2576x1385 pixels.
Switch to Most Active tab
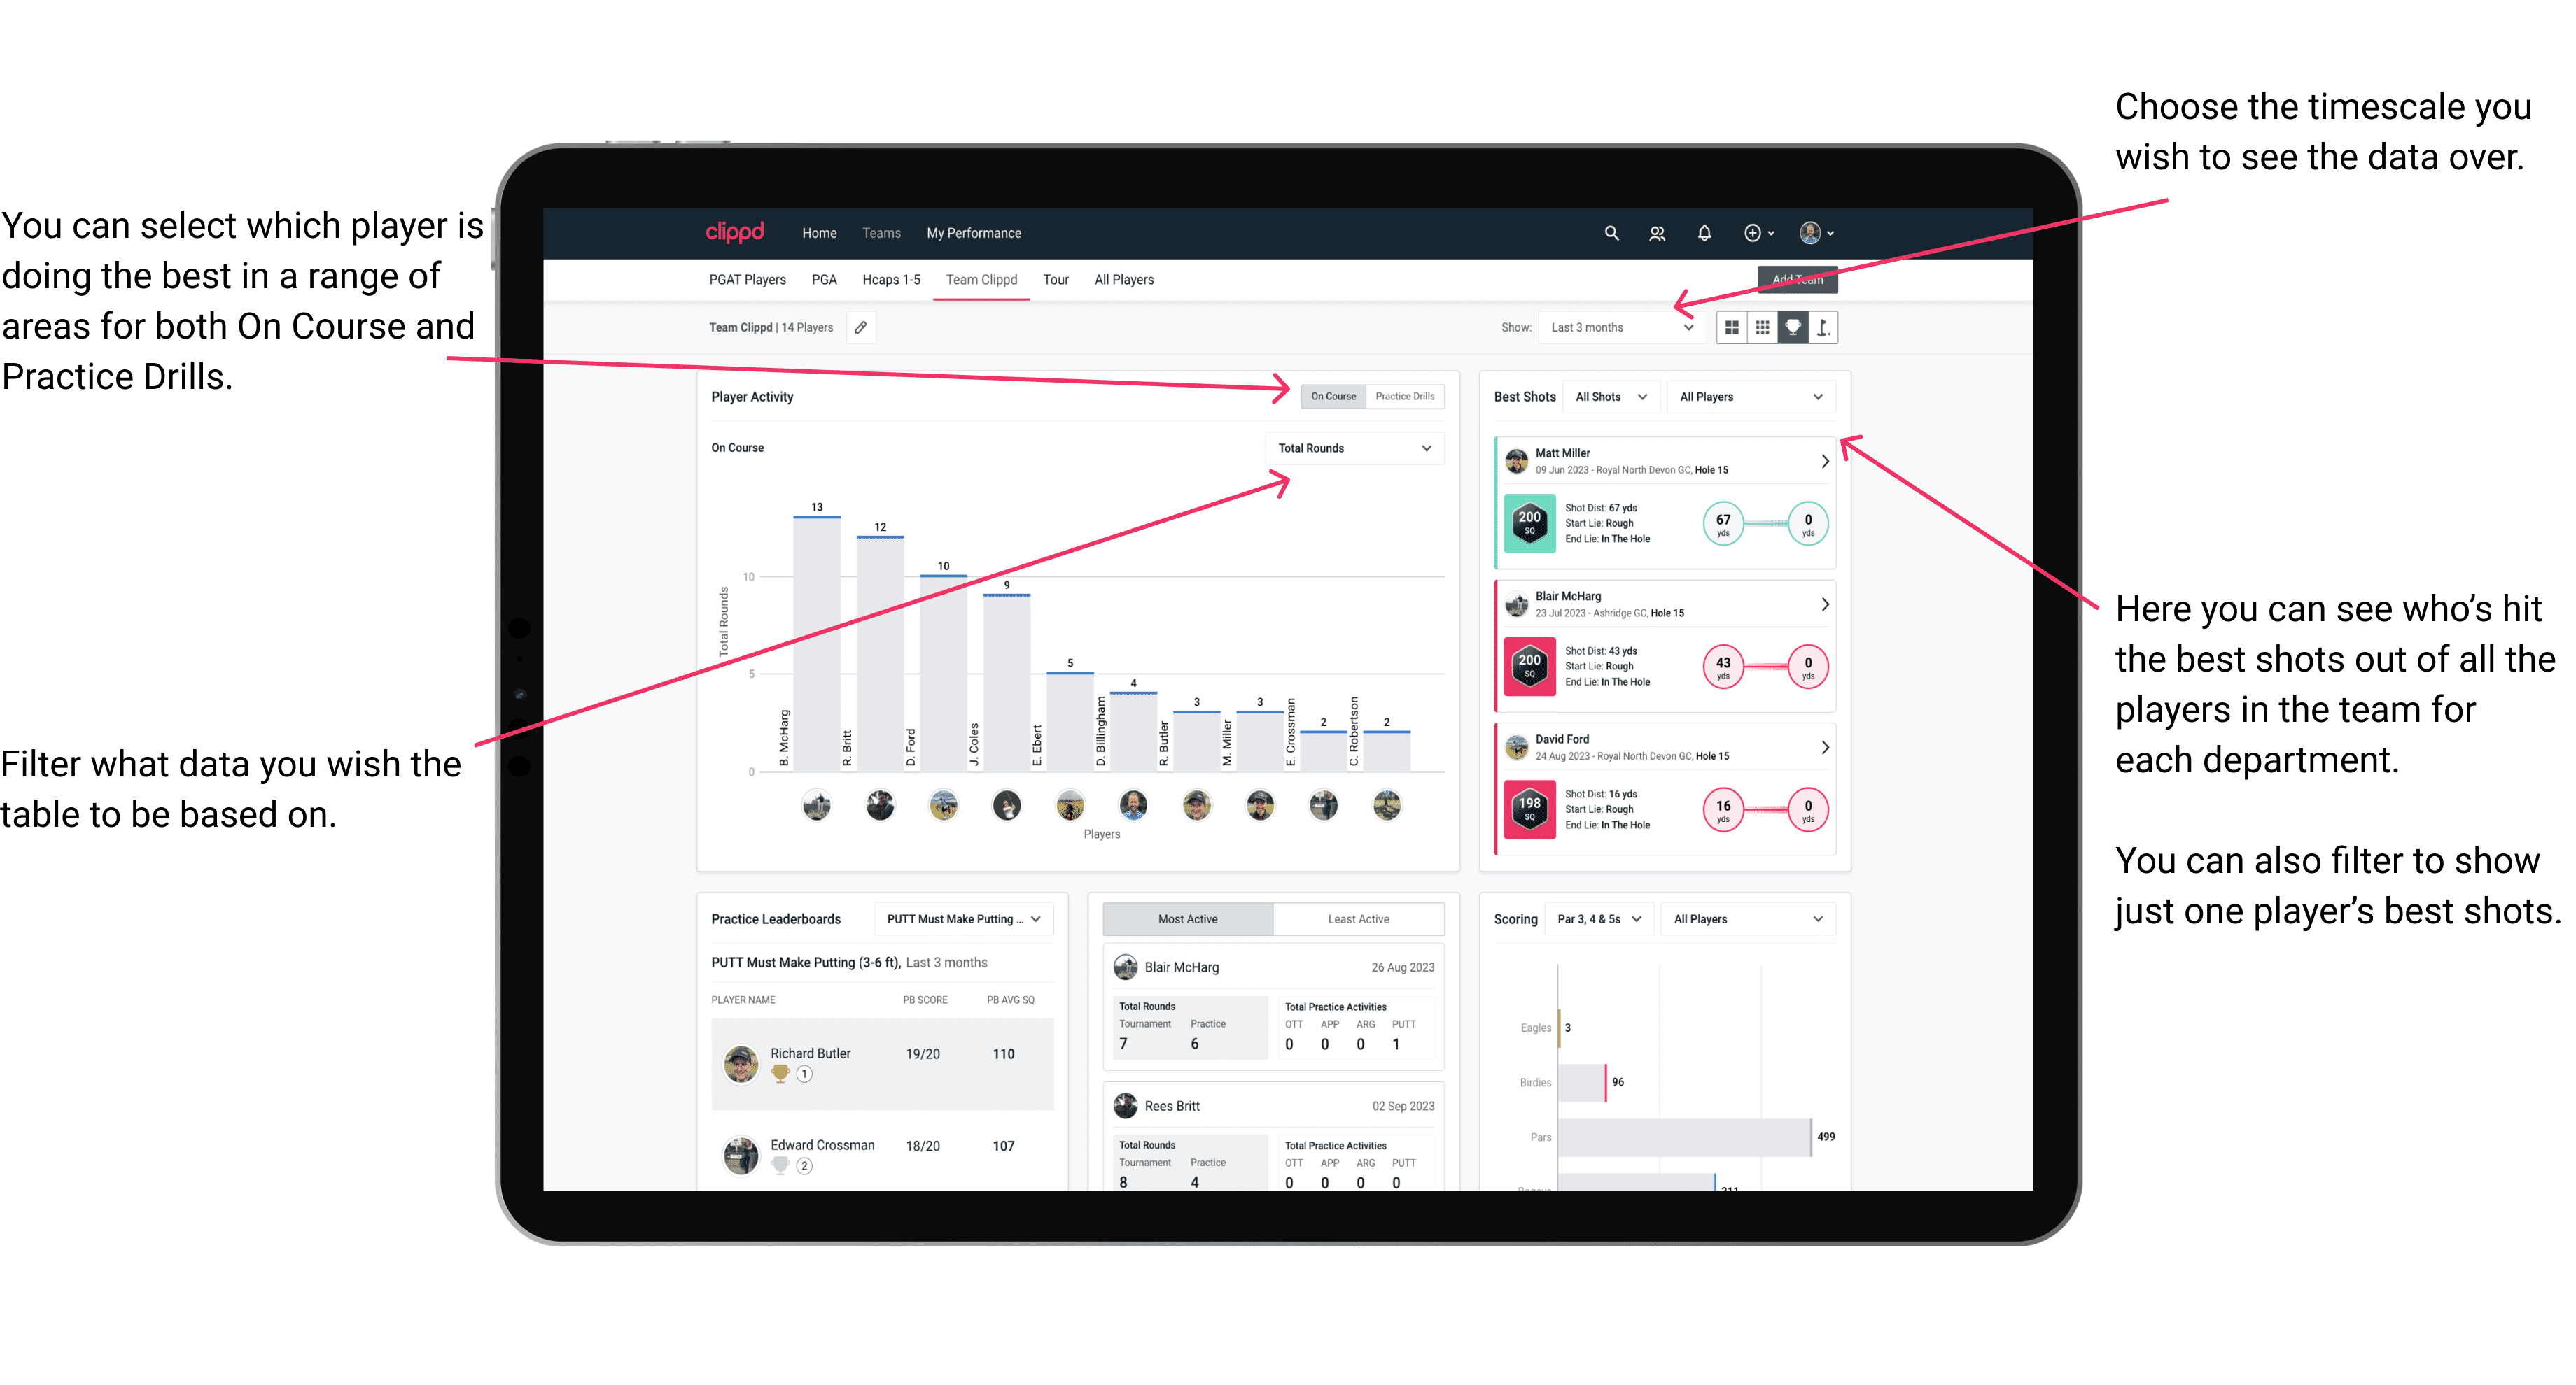click(1189, 921)
